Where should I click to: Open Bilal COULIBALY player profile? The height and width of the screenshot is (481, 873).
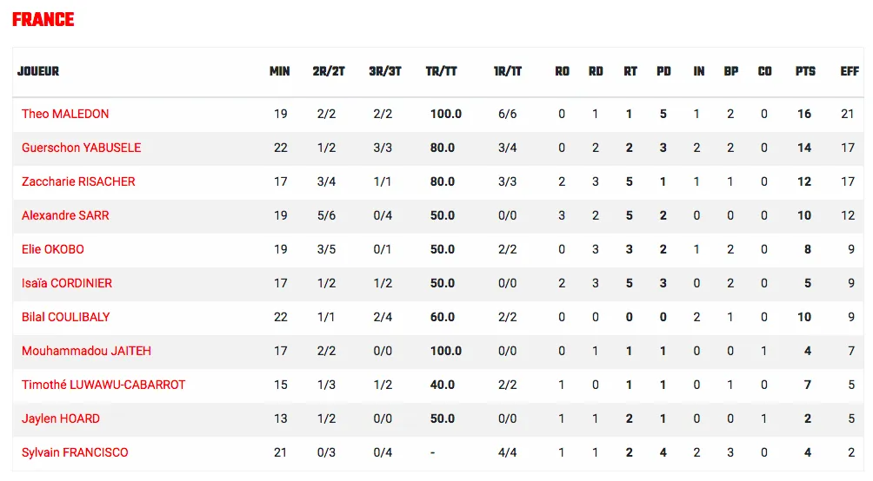(x=66, y=318)
